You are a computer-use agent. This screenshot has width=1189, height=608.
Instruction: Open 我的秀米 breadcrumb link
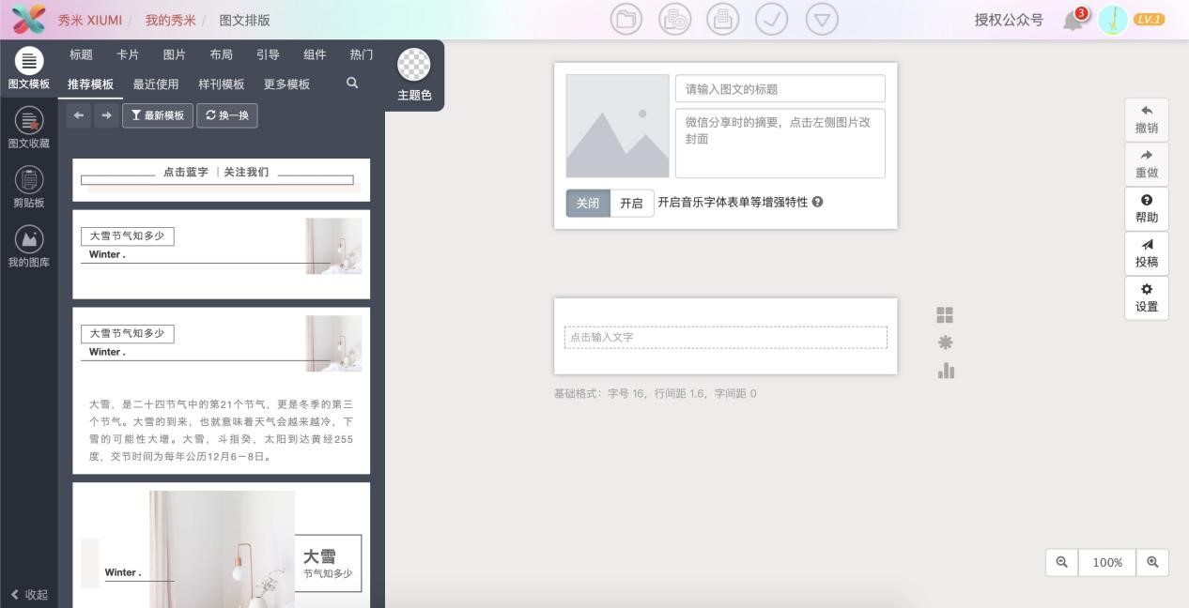(x=171, y=20)
